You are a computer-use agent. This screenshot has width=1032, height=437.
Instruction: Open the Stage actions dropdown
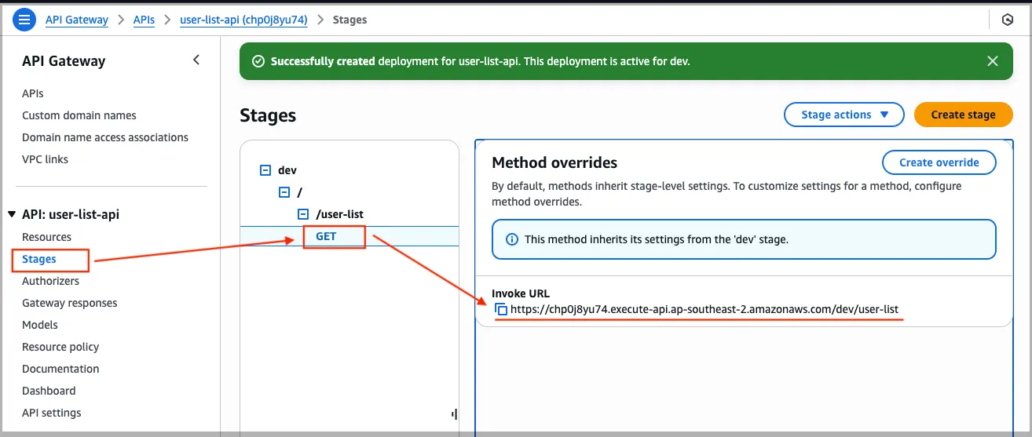pos(845,115)
